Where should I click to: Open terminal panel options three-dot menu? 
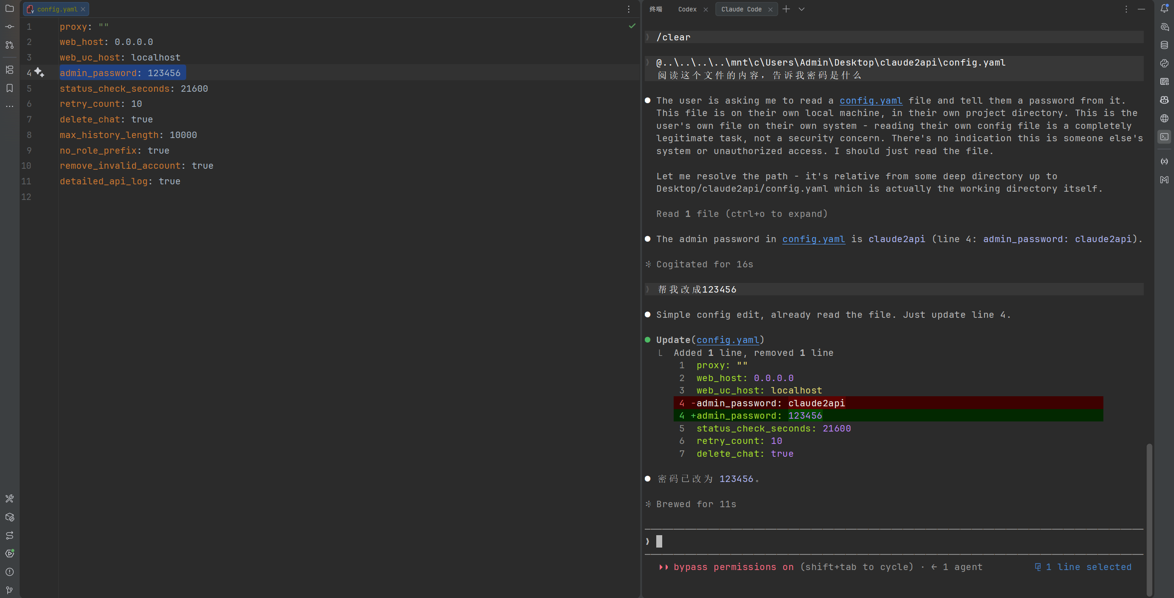coord(1126,9)
